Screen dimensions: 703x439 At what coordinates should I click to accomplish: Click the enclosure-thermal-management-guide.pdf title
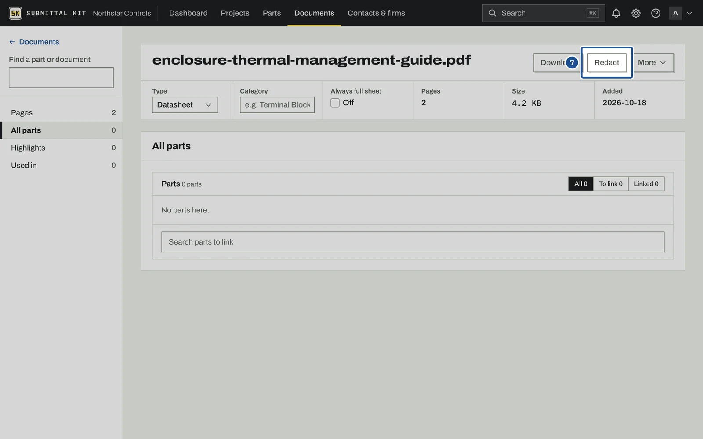(311, 60)
